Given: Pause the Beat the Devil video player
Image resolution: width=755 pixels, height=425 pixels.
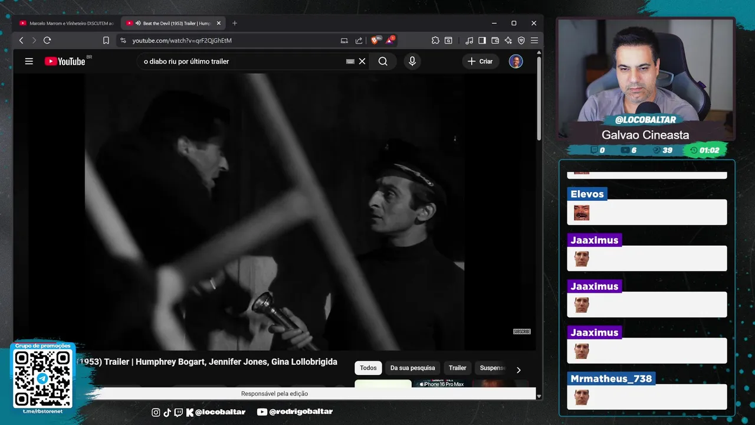Looking at the screenshot, I should 274,212.
